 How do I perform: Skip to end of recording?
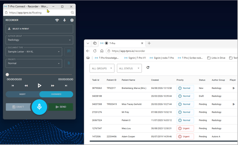pos(66,86)
